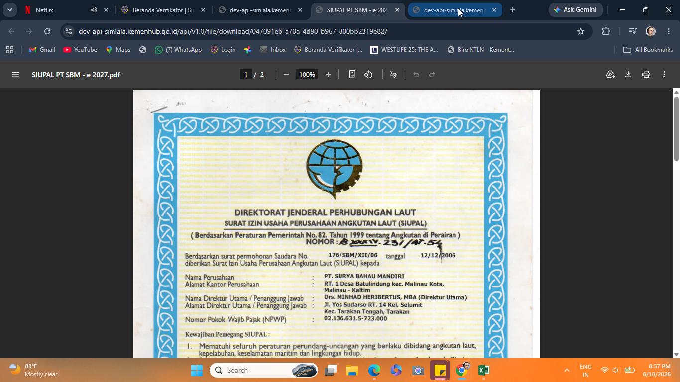
Task: Click the text PT. SURYA BAHAU MANDIRI
Action: coord(364,276)
